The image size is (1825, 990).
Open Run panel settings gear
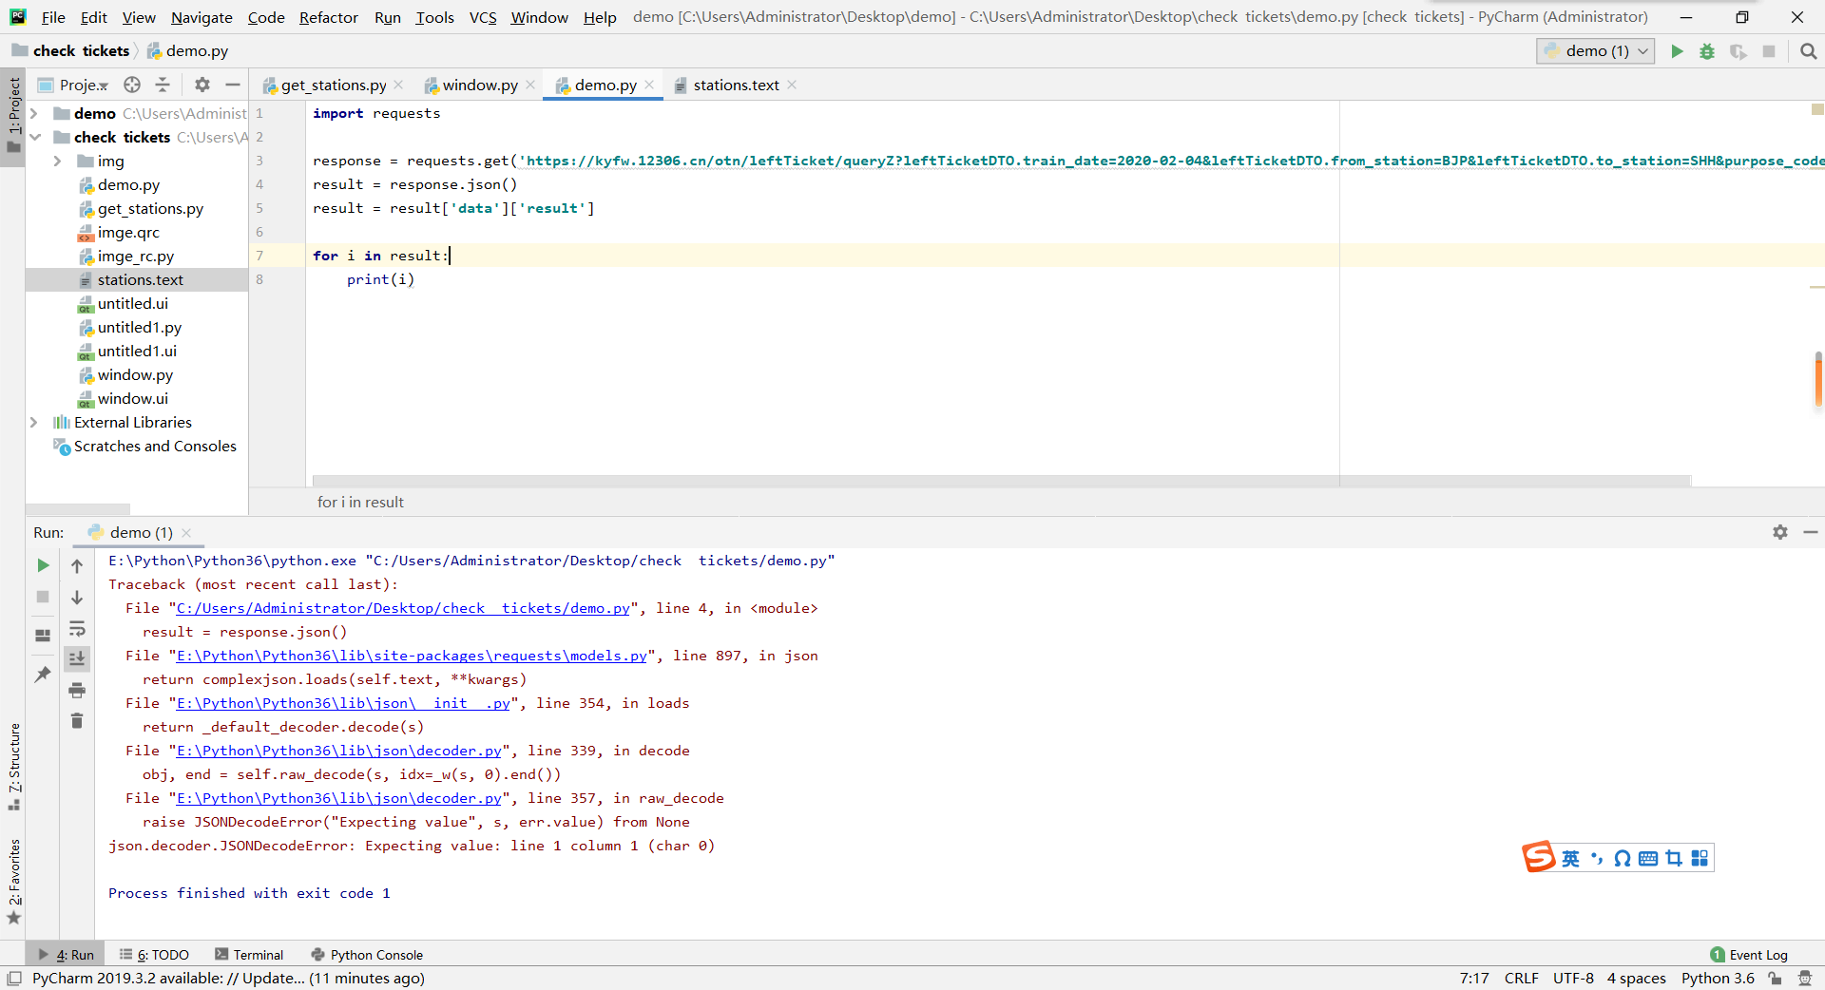point(1780,532)
